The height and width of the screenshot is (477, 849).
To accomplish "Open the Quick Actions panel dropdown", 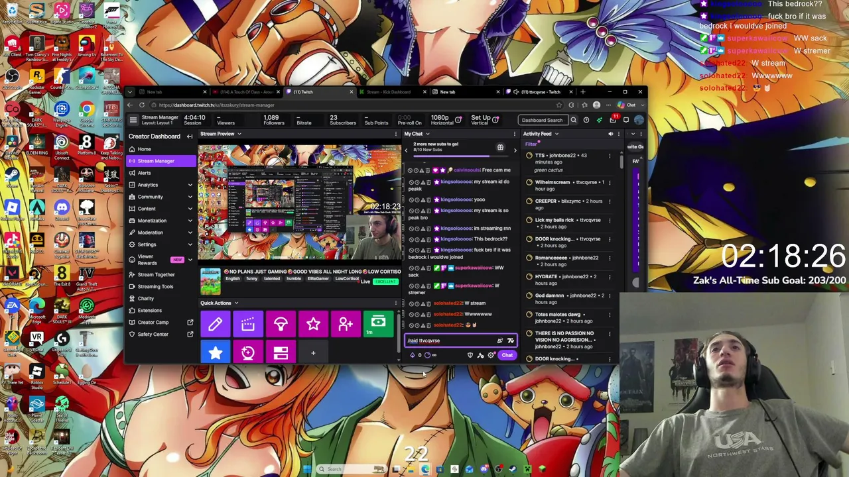I will [x=236, y=303].
